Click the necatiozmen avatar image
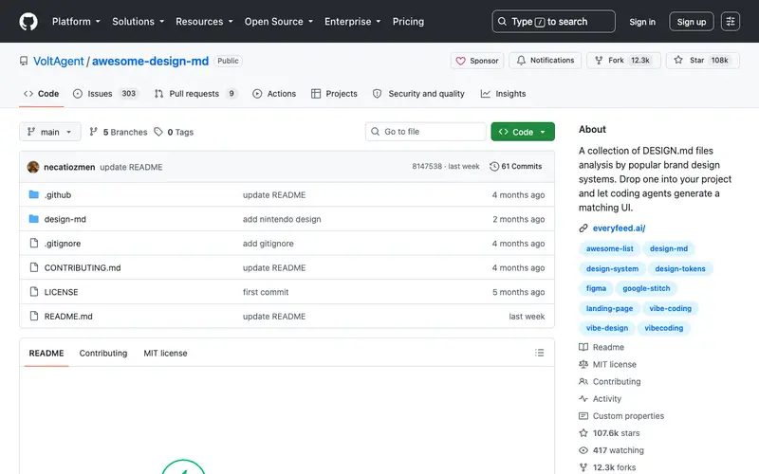Image resolution: width=759 pixels, height=474 pixels. coord(33,167)
